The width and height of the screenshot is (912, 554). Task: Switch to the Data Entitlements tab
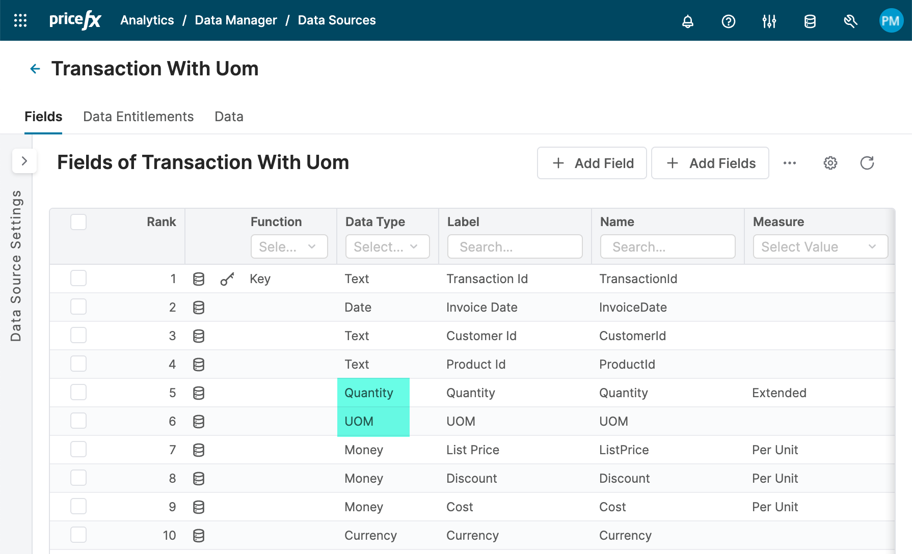tap(138, 117)
